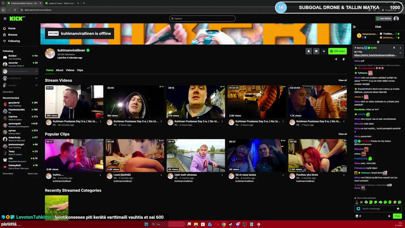Open Windows Start menu
Viewport: 405px width, 228px height.
[146, 224]
